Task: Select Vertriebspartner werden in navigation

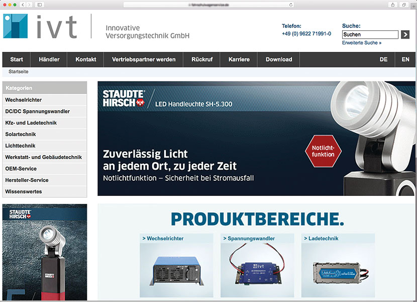Action: point(144,59)
